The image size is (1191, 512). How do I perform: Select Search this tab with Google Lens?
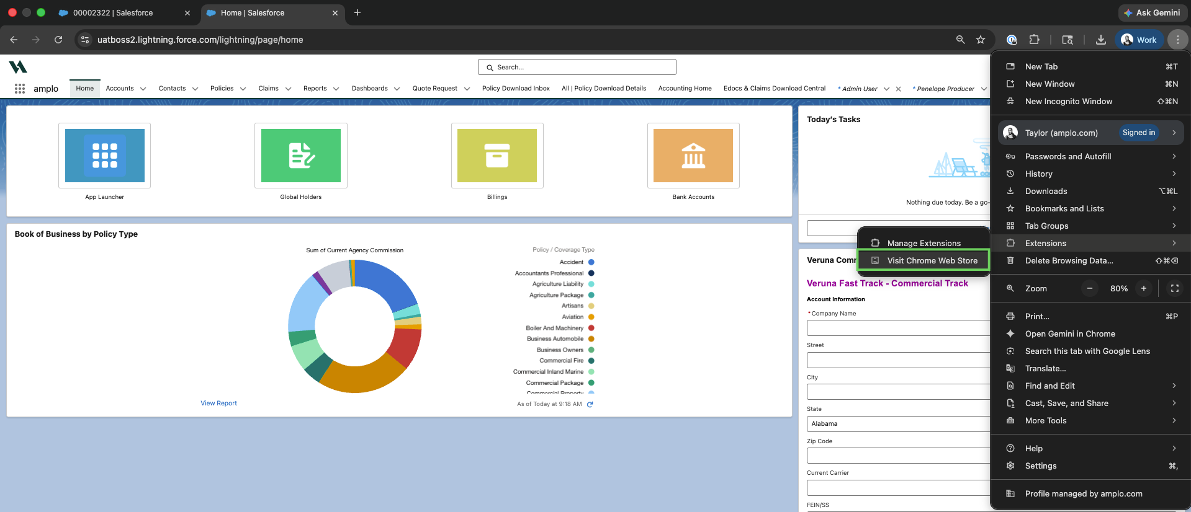tap(1090, 351)
